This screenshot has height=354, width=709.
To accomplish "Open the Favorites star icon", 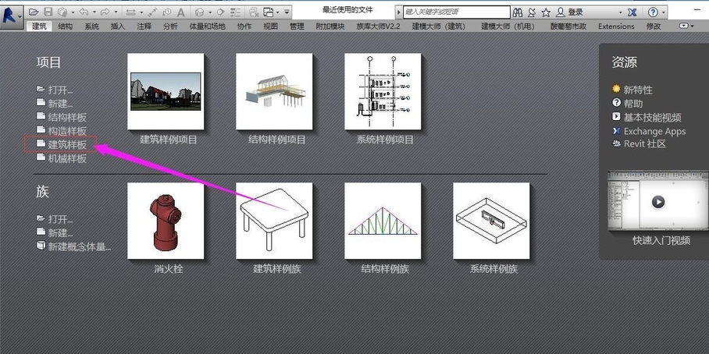I will pyautogui.click(x=546, y=12).
